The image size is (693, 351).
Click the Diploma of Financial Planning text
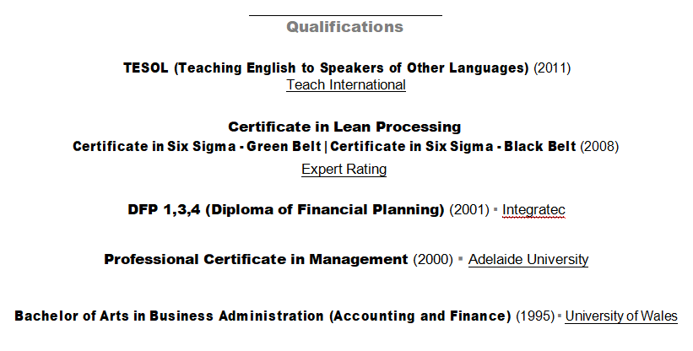[286, 209]
